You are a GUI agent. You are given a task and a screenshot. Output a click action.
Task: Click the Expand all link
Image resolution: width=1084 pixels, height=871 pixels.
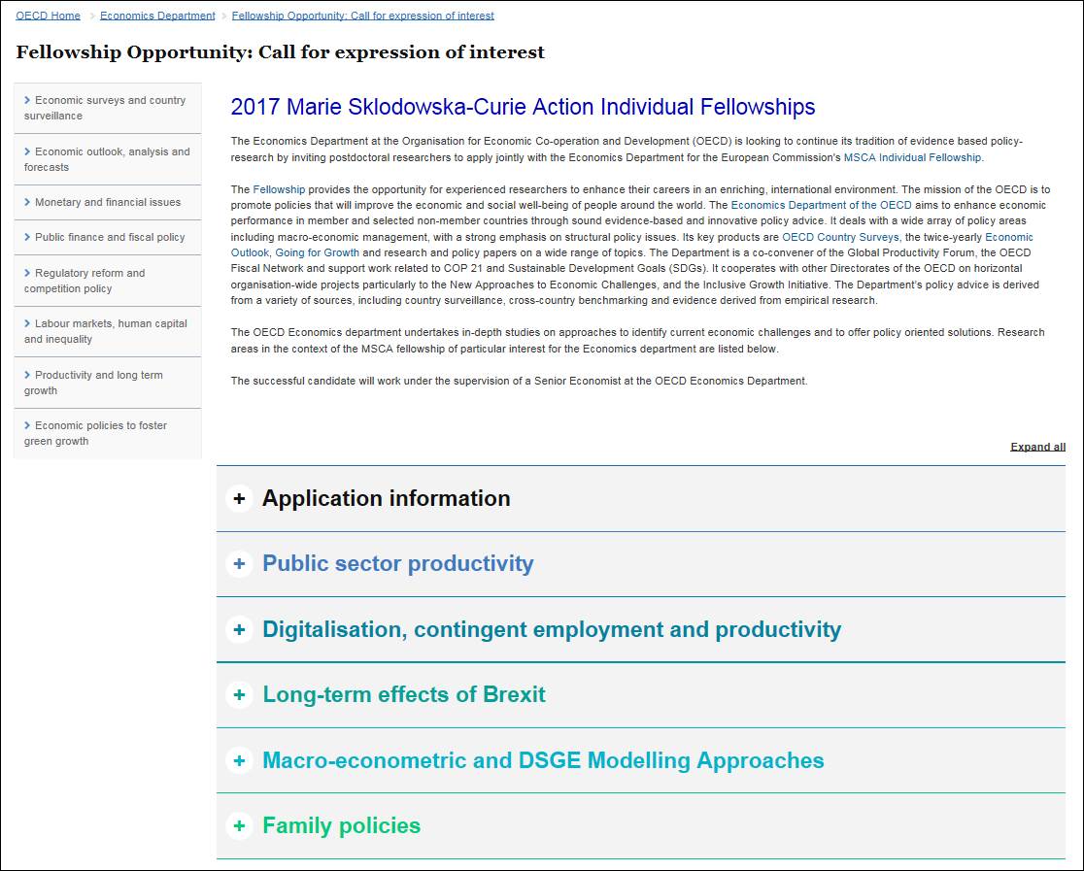(x=1037, y=447)
